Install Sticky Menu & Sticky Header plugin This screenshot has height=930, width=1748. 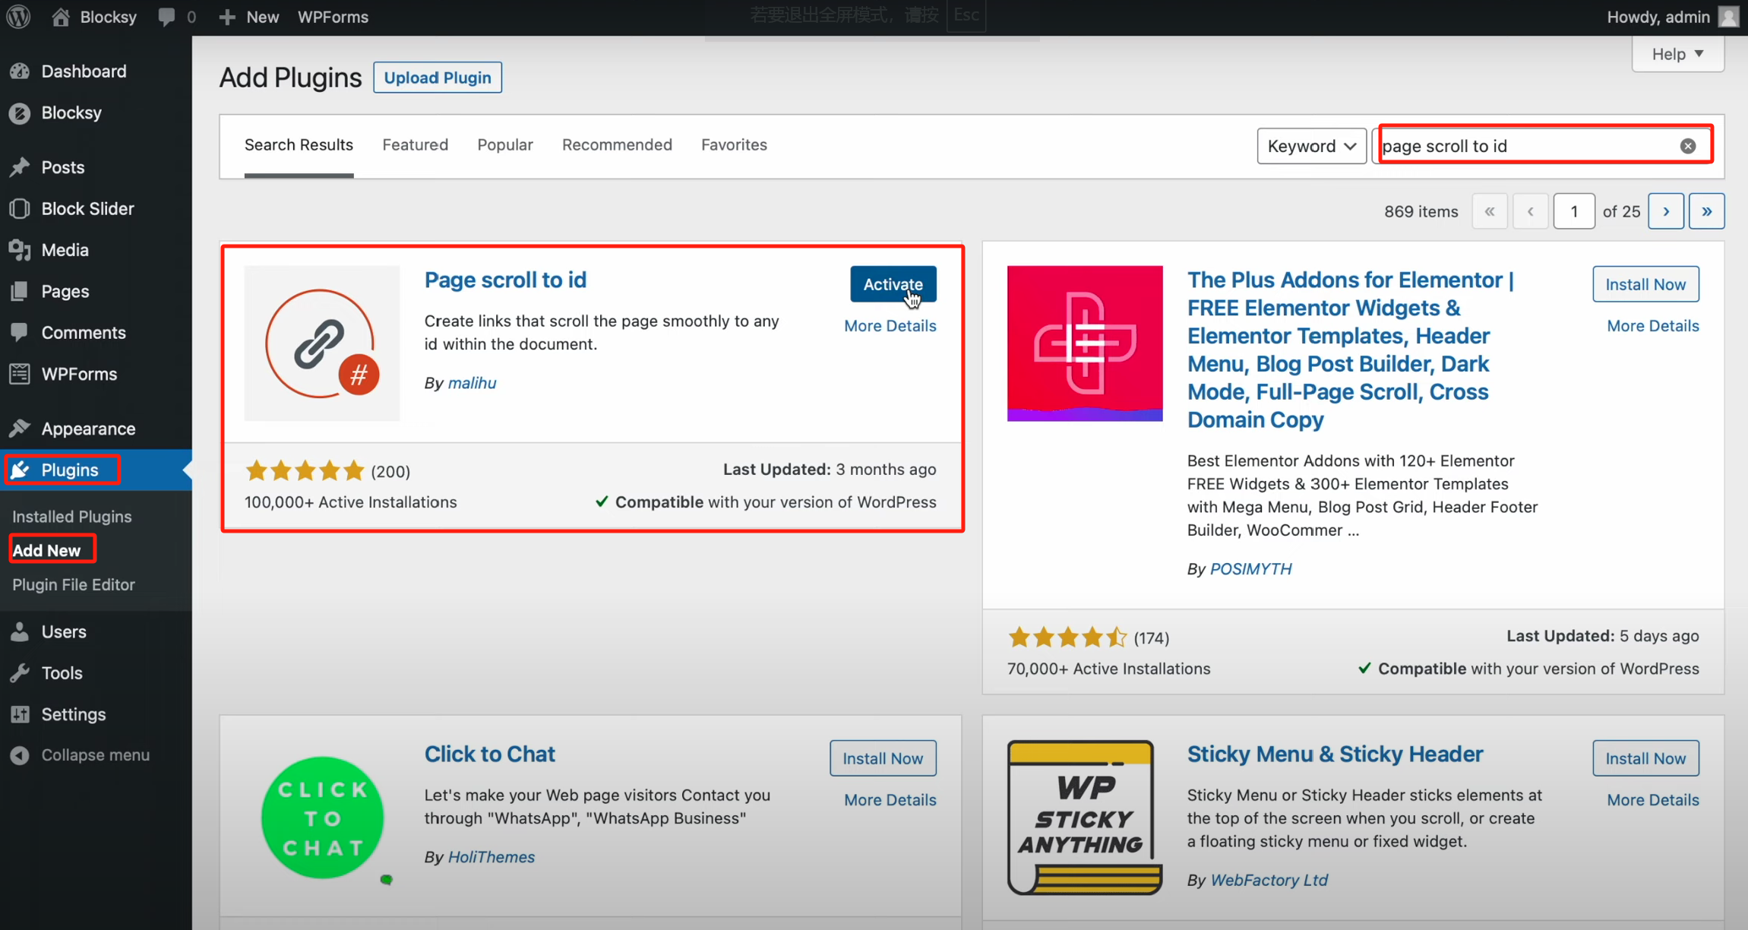[1645, 758]
